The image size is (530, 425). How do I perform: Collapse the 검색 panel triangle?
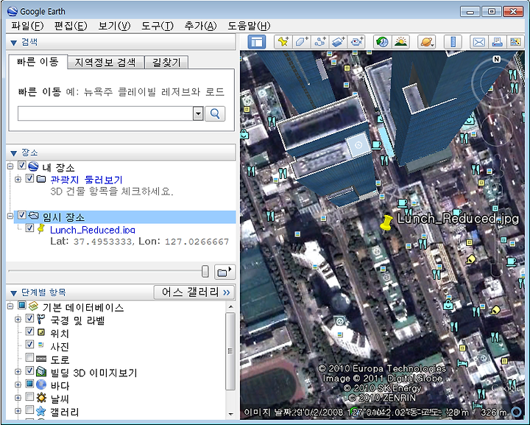[x=14, y=43]
